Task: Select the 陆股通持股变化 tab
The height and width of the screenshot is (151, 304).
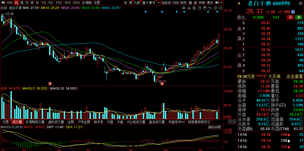Action: pos(199,122)
